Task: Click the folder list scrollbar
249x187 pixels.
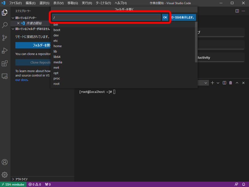Action: (196, 42)
